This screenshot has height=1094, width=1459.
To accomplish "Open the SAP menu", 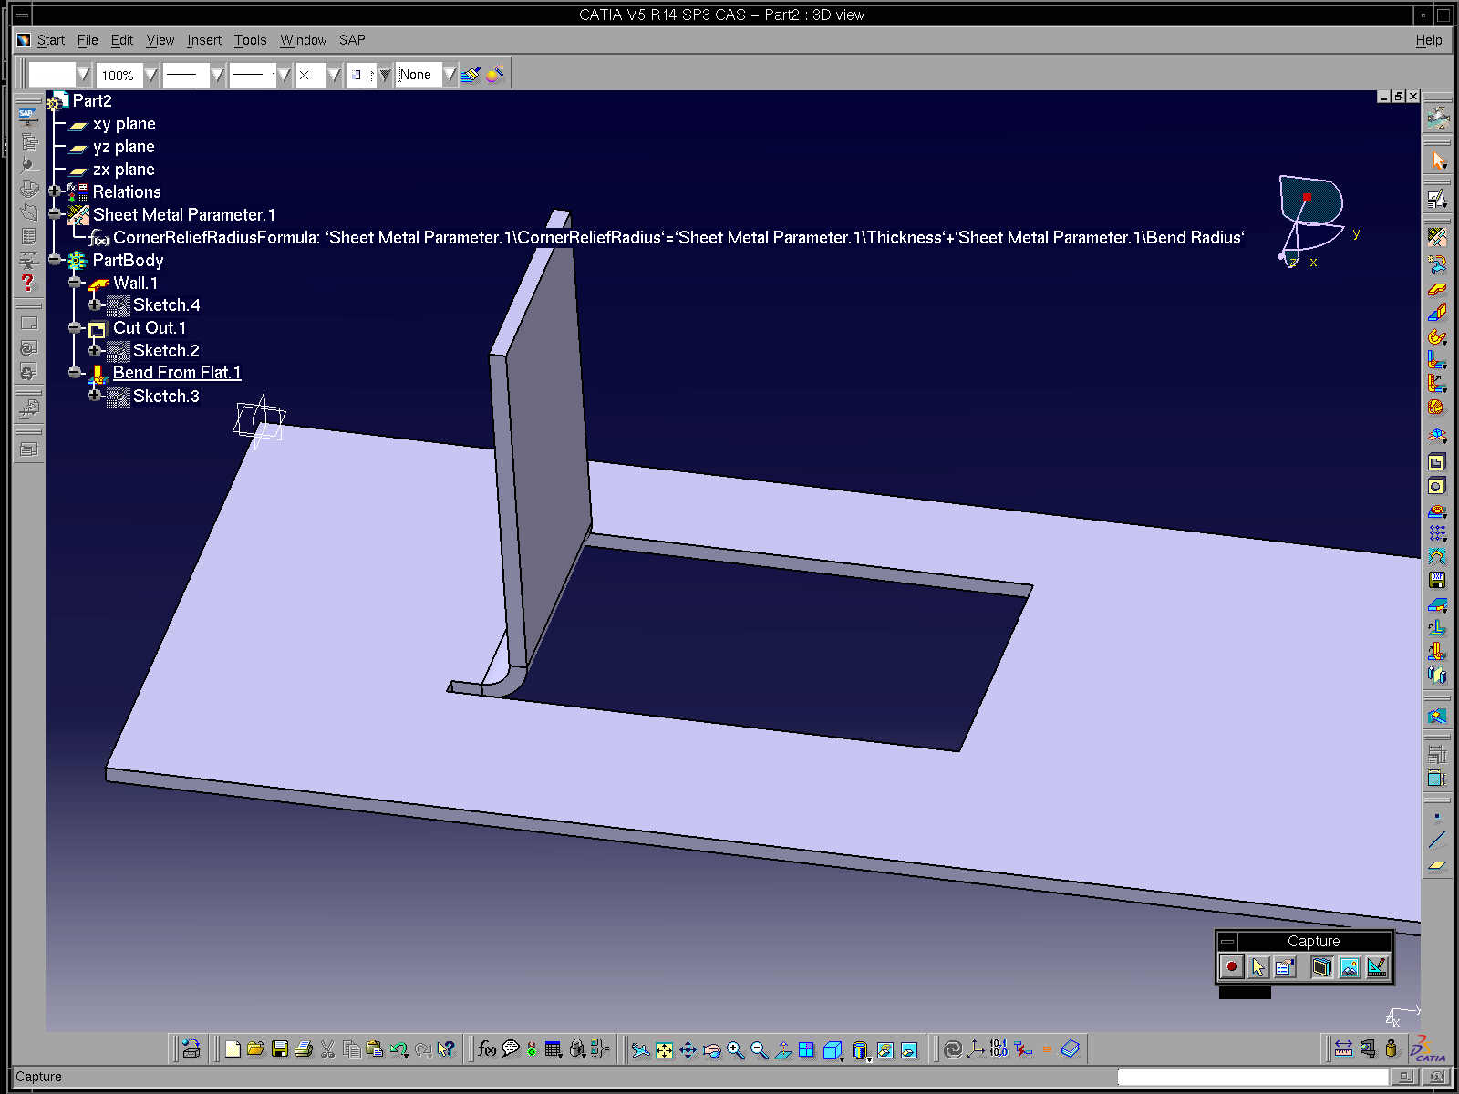I will point(352,40).
